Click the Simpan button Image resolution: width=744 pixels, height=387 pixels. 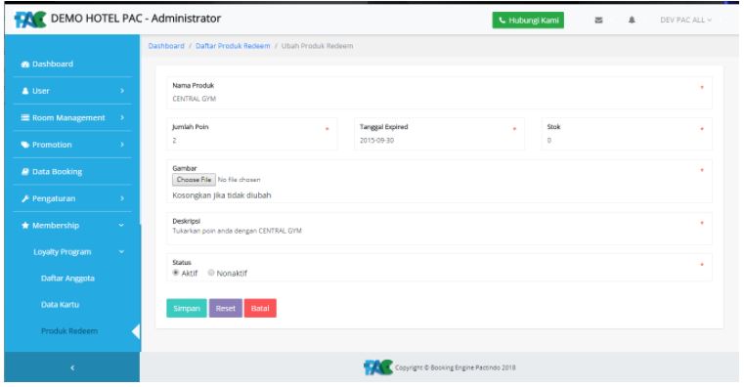coord(187,308)
